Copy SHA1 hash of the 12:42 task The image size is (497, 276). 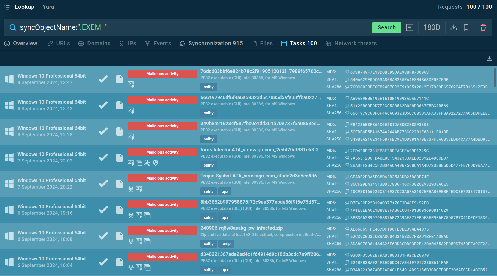(x=347, y=106)
